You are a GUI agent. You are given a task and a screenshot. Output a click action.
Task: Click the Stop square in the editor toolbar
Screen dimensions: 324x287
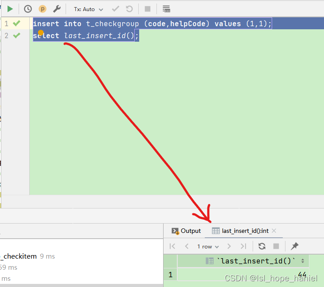148,9
